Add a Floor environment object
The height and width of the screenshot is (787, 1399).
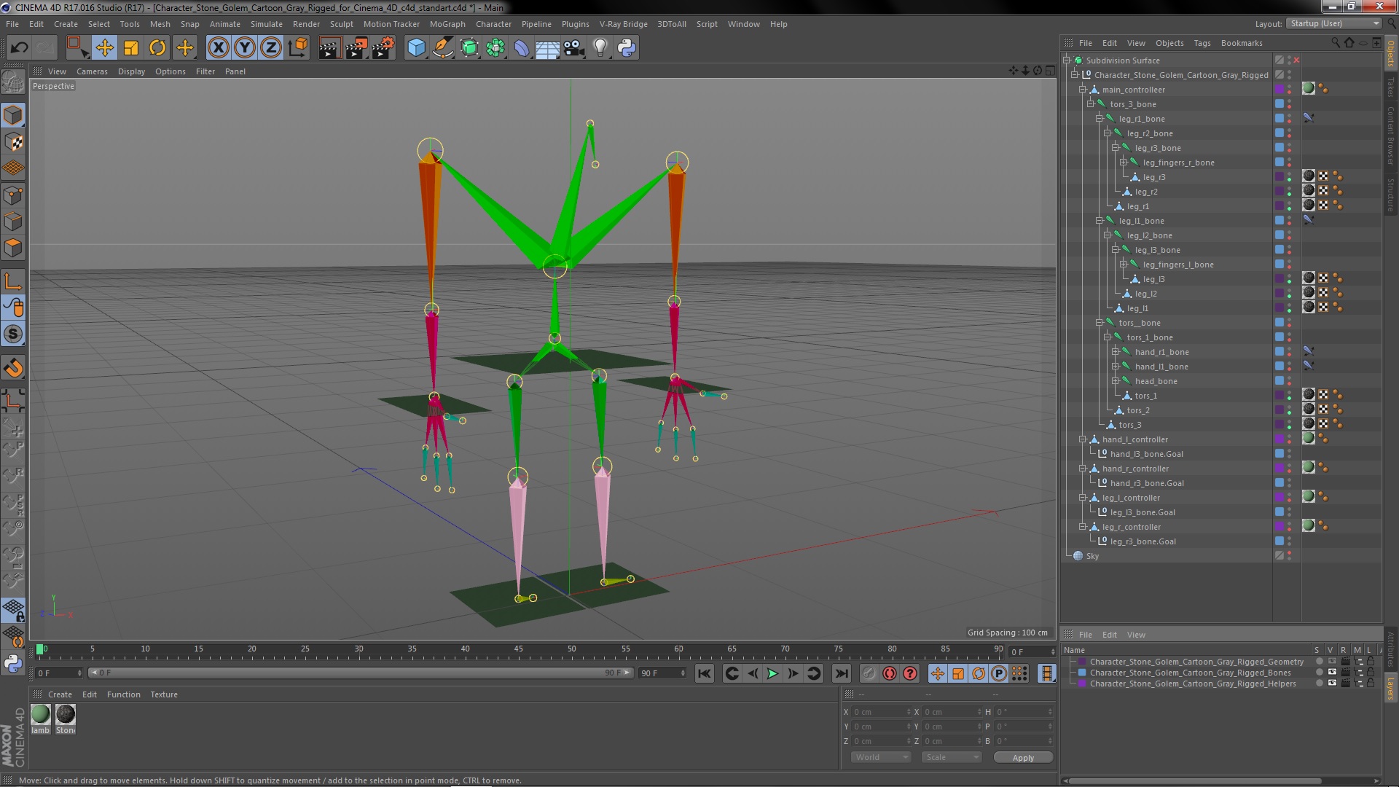click(x=547, y=48)
